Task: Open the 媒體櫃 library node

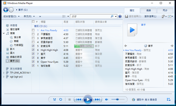Action: pos(12,25)
